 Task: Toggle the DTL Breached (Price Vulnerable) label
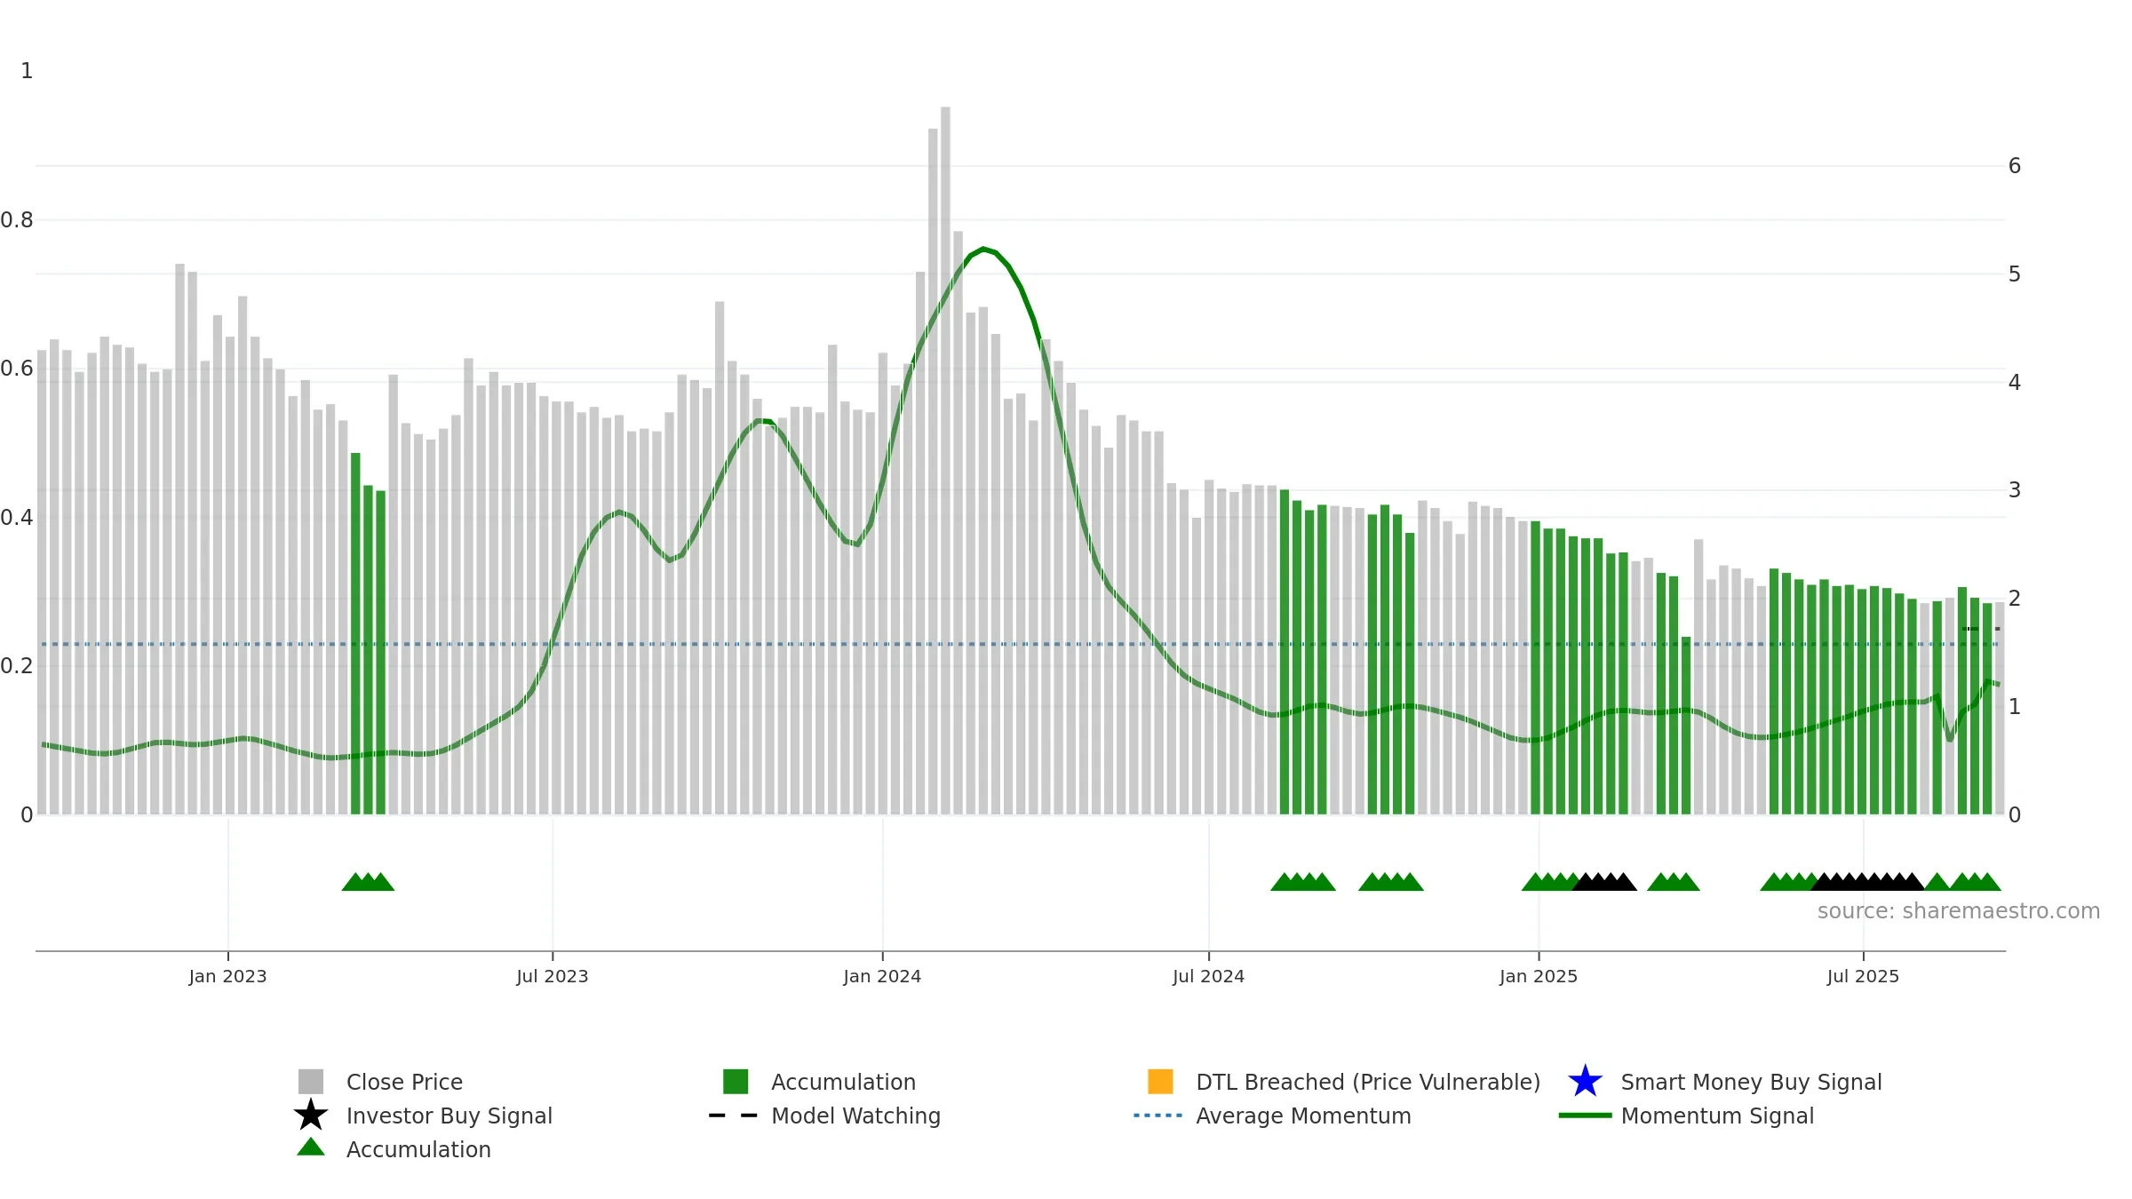tap(1368, 1082)
